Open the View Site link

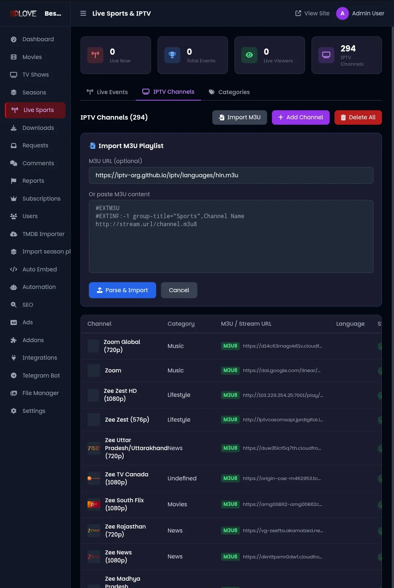[312, 13]
